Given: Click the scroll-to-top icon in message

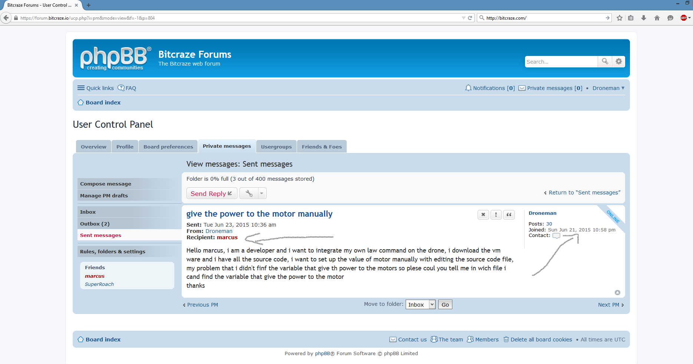Looking at the screenshot, I should tap(617, 293).
